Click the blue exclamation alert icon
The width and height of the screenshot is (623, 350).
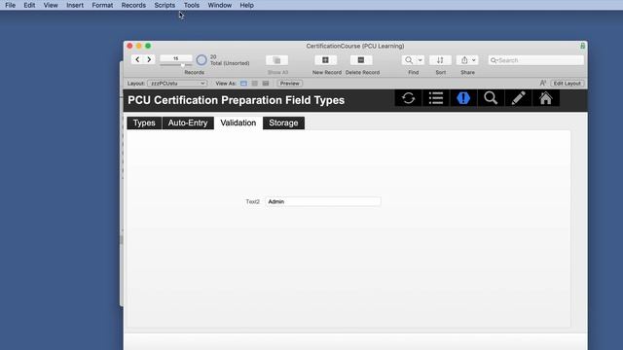point(463,98)
